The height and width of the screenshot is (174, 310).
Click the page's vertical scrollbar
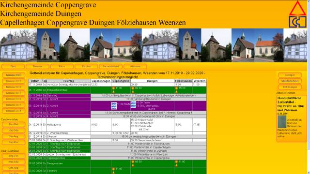(309, 87)
